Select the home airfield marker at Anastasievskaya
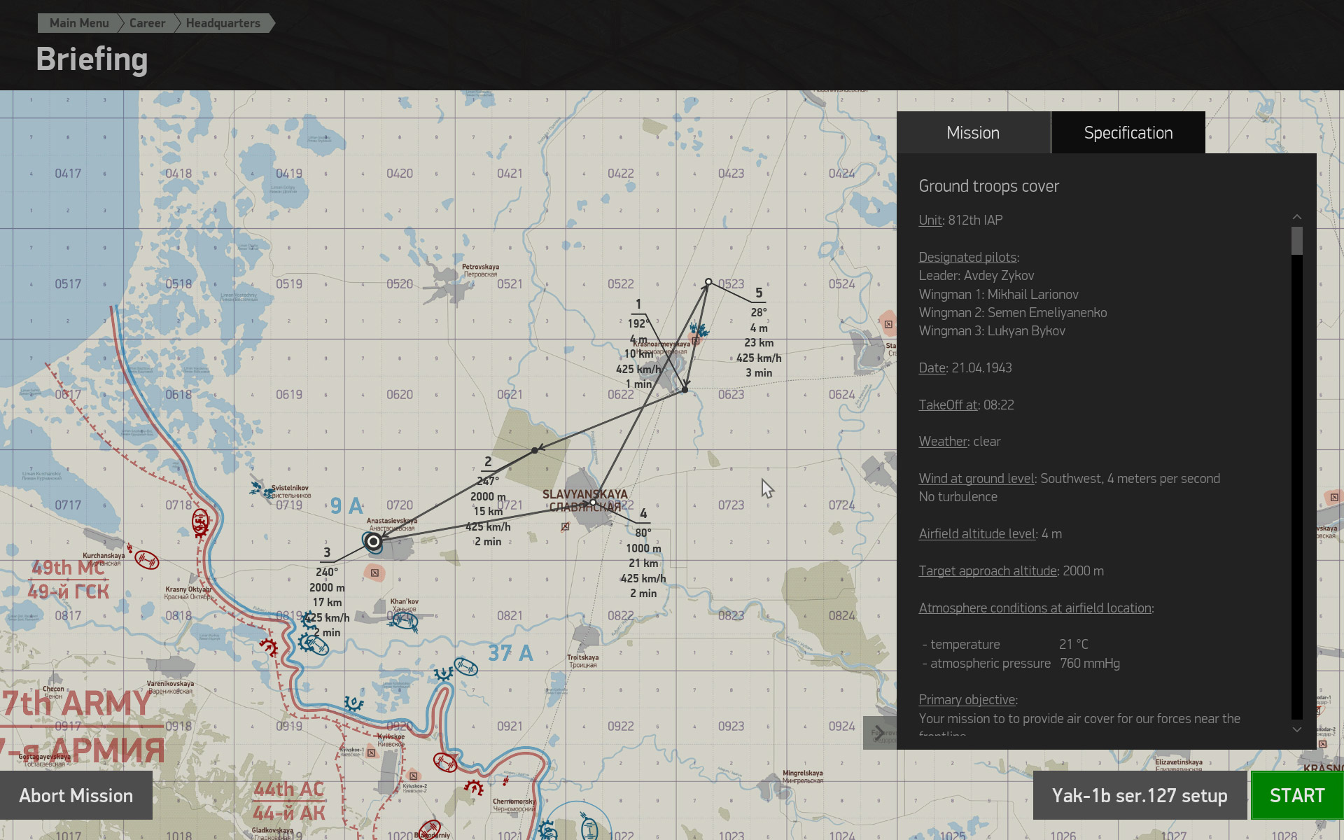This screenshot has width=1344, height=840. [x=373, y=541]
